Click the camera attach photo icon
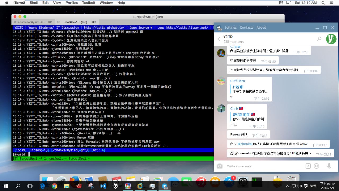Image resolution: width=339 pixels, height=191 pixels. pos(220,166)
